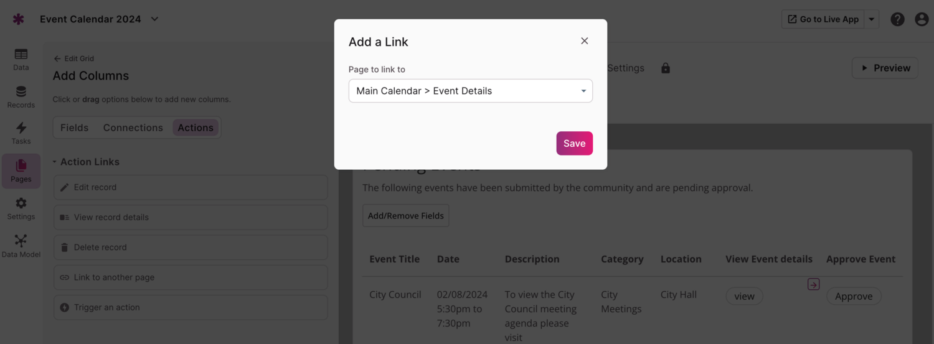Switch to the Fields tab
Image resolution: width=934 pixels, height=344 pixels.
(x=74, y=128)
